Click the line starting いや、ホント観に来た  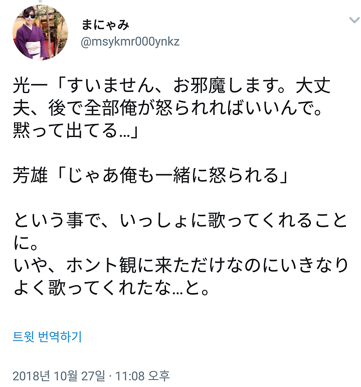tap(180, 265)
